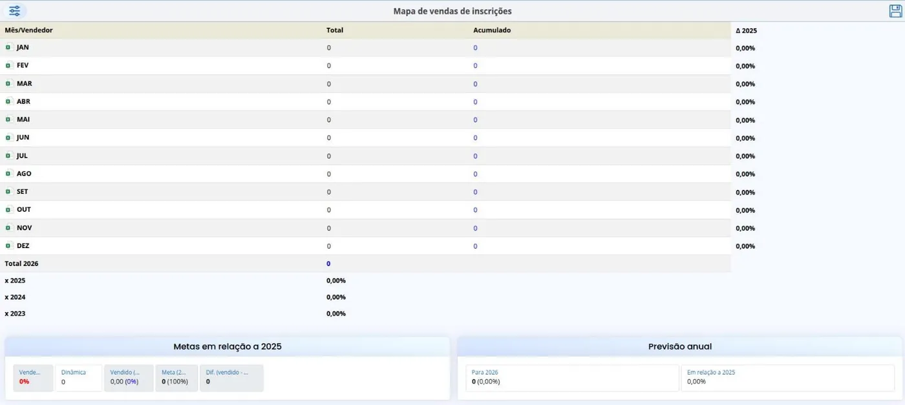Click the Em relação a 2025 box
This screenshot has width=905, height=405.
(x=787, y=378)
